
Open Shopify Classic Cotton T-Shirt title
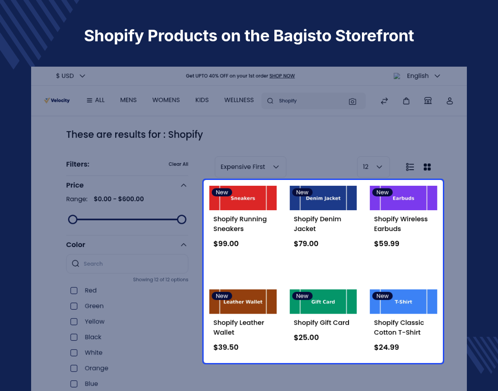(x=399, y=327)
